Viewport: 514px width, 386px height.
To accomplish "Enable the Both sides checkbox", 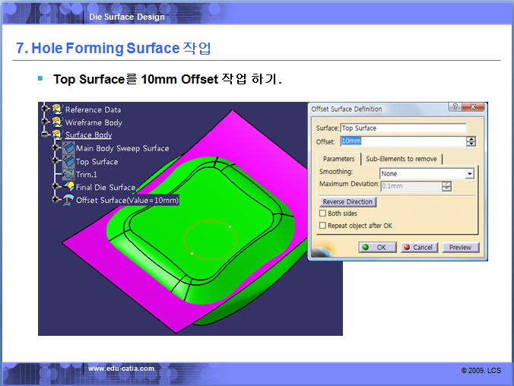I will 322,214.
